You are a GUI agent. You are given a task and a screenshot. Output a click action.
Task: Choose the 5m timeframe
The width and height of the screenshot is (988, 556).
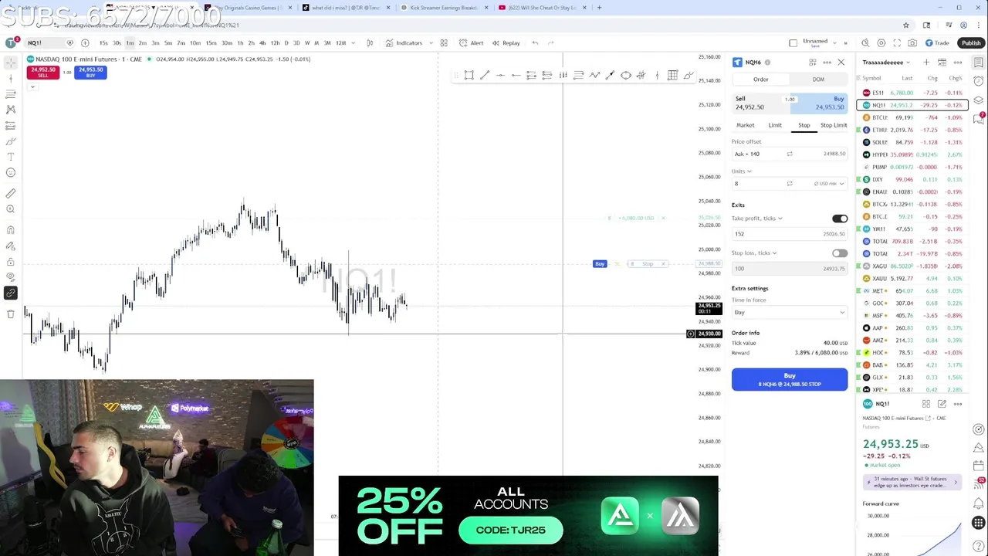click(168, 43)
